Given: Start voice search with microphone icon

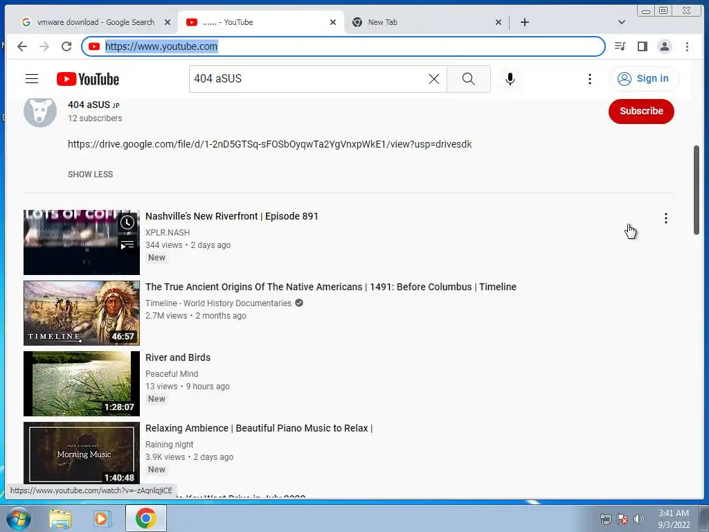Looking at the screenshot, I should (510, 79).
